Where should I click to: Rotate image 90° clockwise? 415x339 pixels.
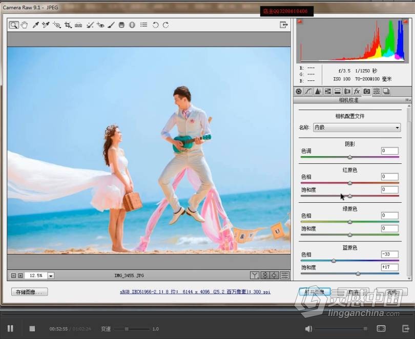coord(166,25)
